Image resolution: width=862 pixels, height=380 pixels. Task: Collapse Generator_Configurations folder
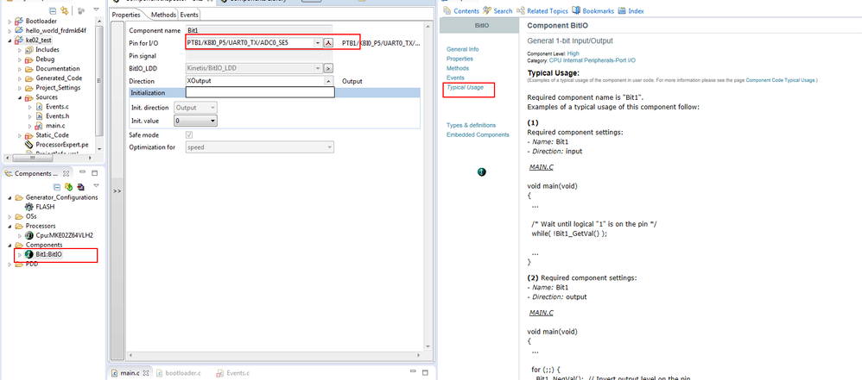(10, 197)
